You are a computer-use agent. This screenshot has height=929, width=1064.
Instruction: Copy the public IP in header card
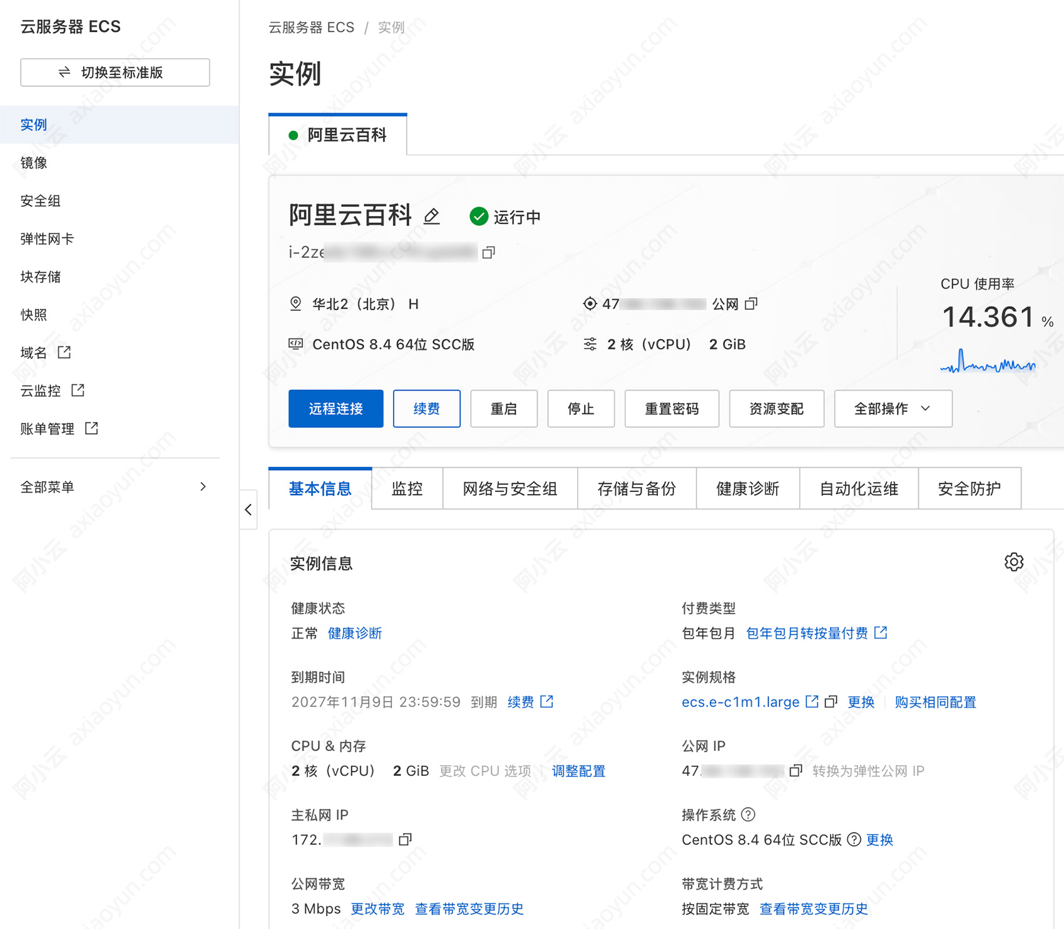coord(752,304)
